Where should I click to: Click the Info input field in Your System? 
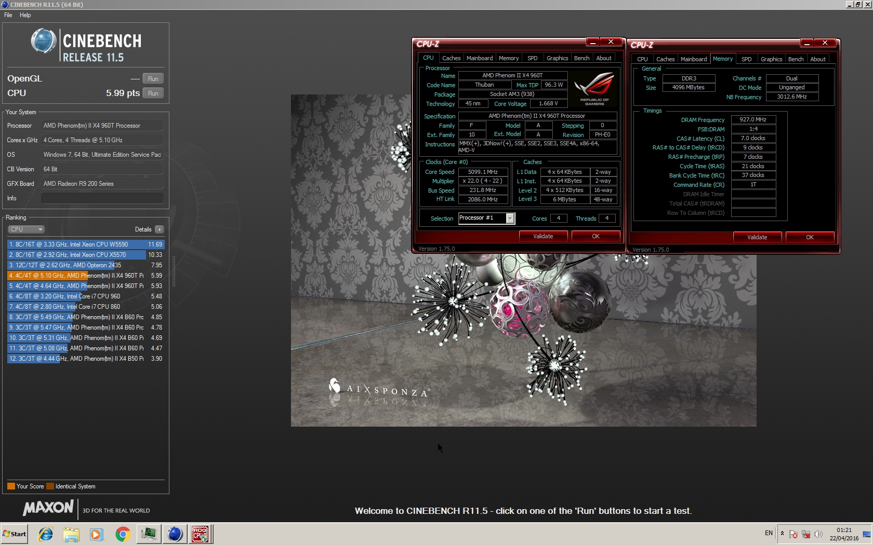102,198
